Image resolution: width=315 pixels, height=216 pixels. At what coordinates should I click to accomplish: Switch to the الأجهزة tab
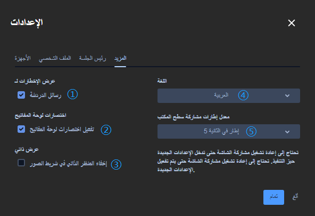(22, 58)
